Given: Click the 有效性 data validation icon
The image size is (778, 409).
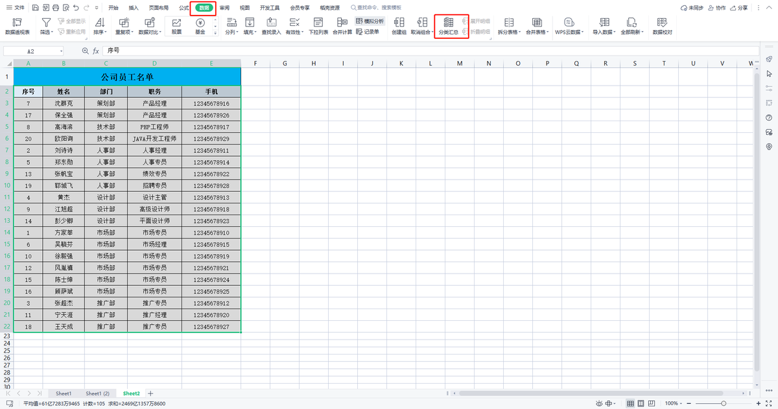Looking at the screenshot, I should coord(294,23).
